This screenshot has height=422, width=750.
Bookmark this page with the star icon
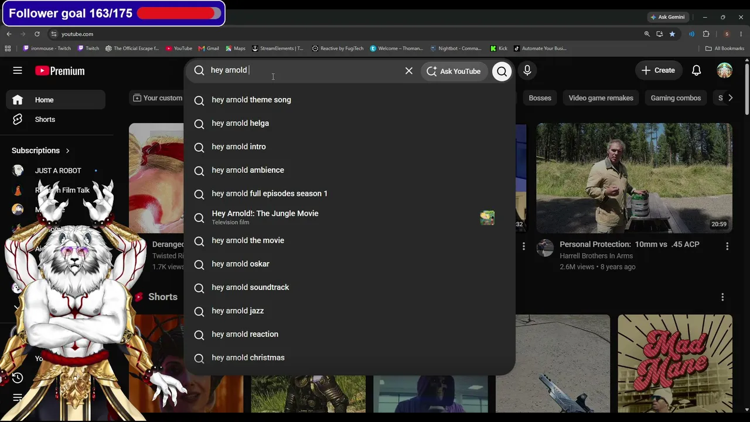coord(672,34)
